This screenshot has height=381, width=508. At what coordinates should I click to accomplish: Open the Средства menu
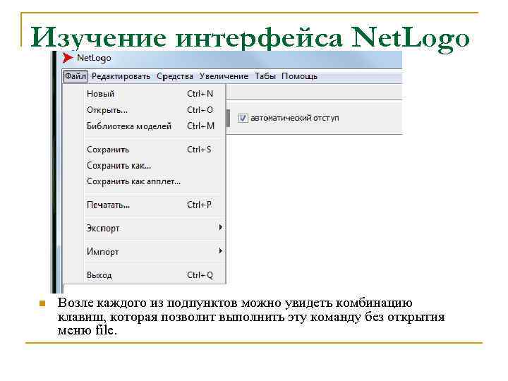pos(175,76)
